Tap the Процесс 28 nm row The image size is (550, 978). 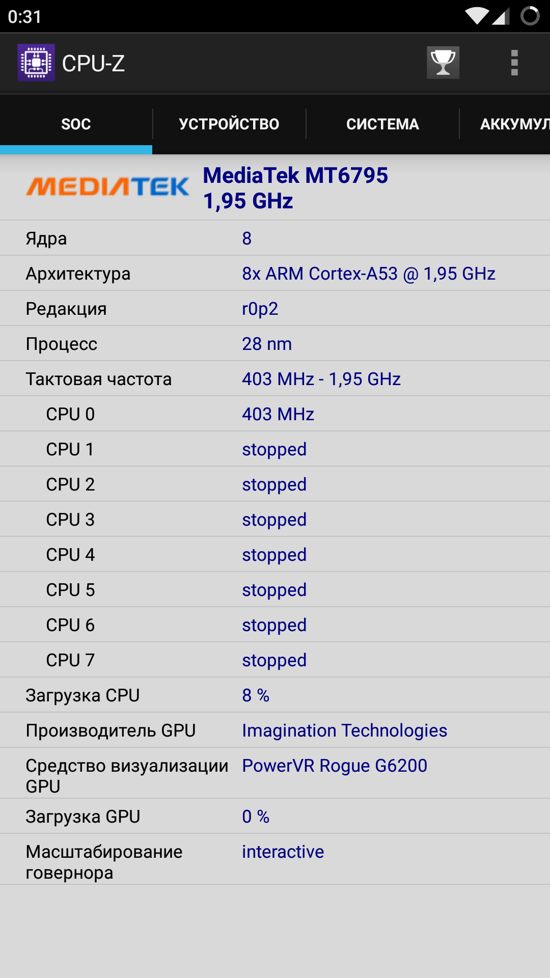275,344
